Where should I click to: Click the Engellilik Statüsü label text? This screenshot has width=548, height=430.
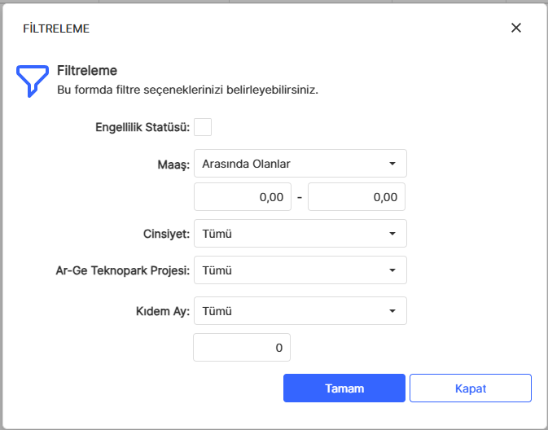click(x=142, y=127)
